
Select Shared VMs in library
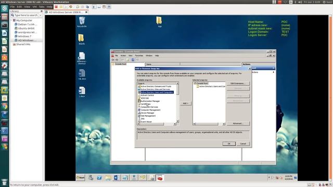[21, 44]
